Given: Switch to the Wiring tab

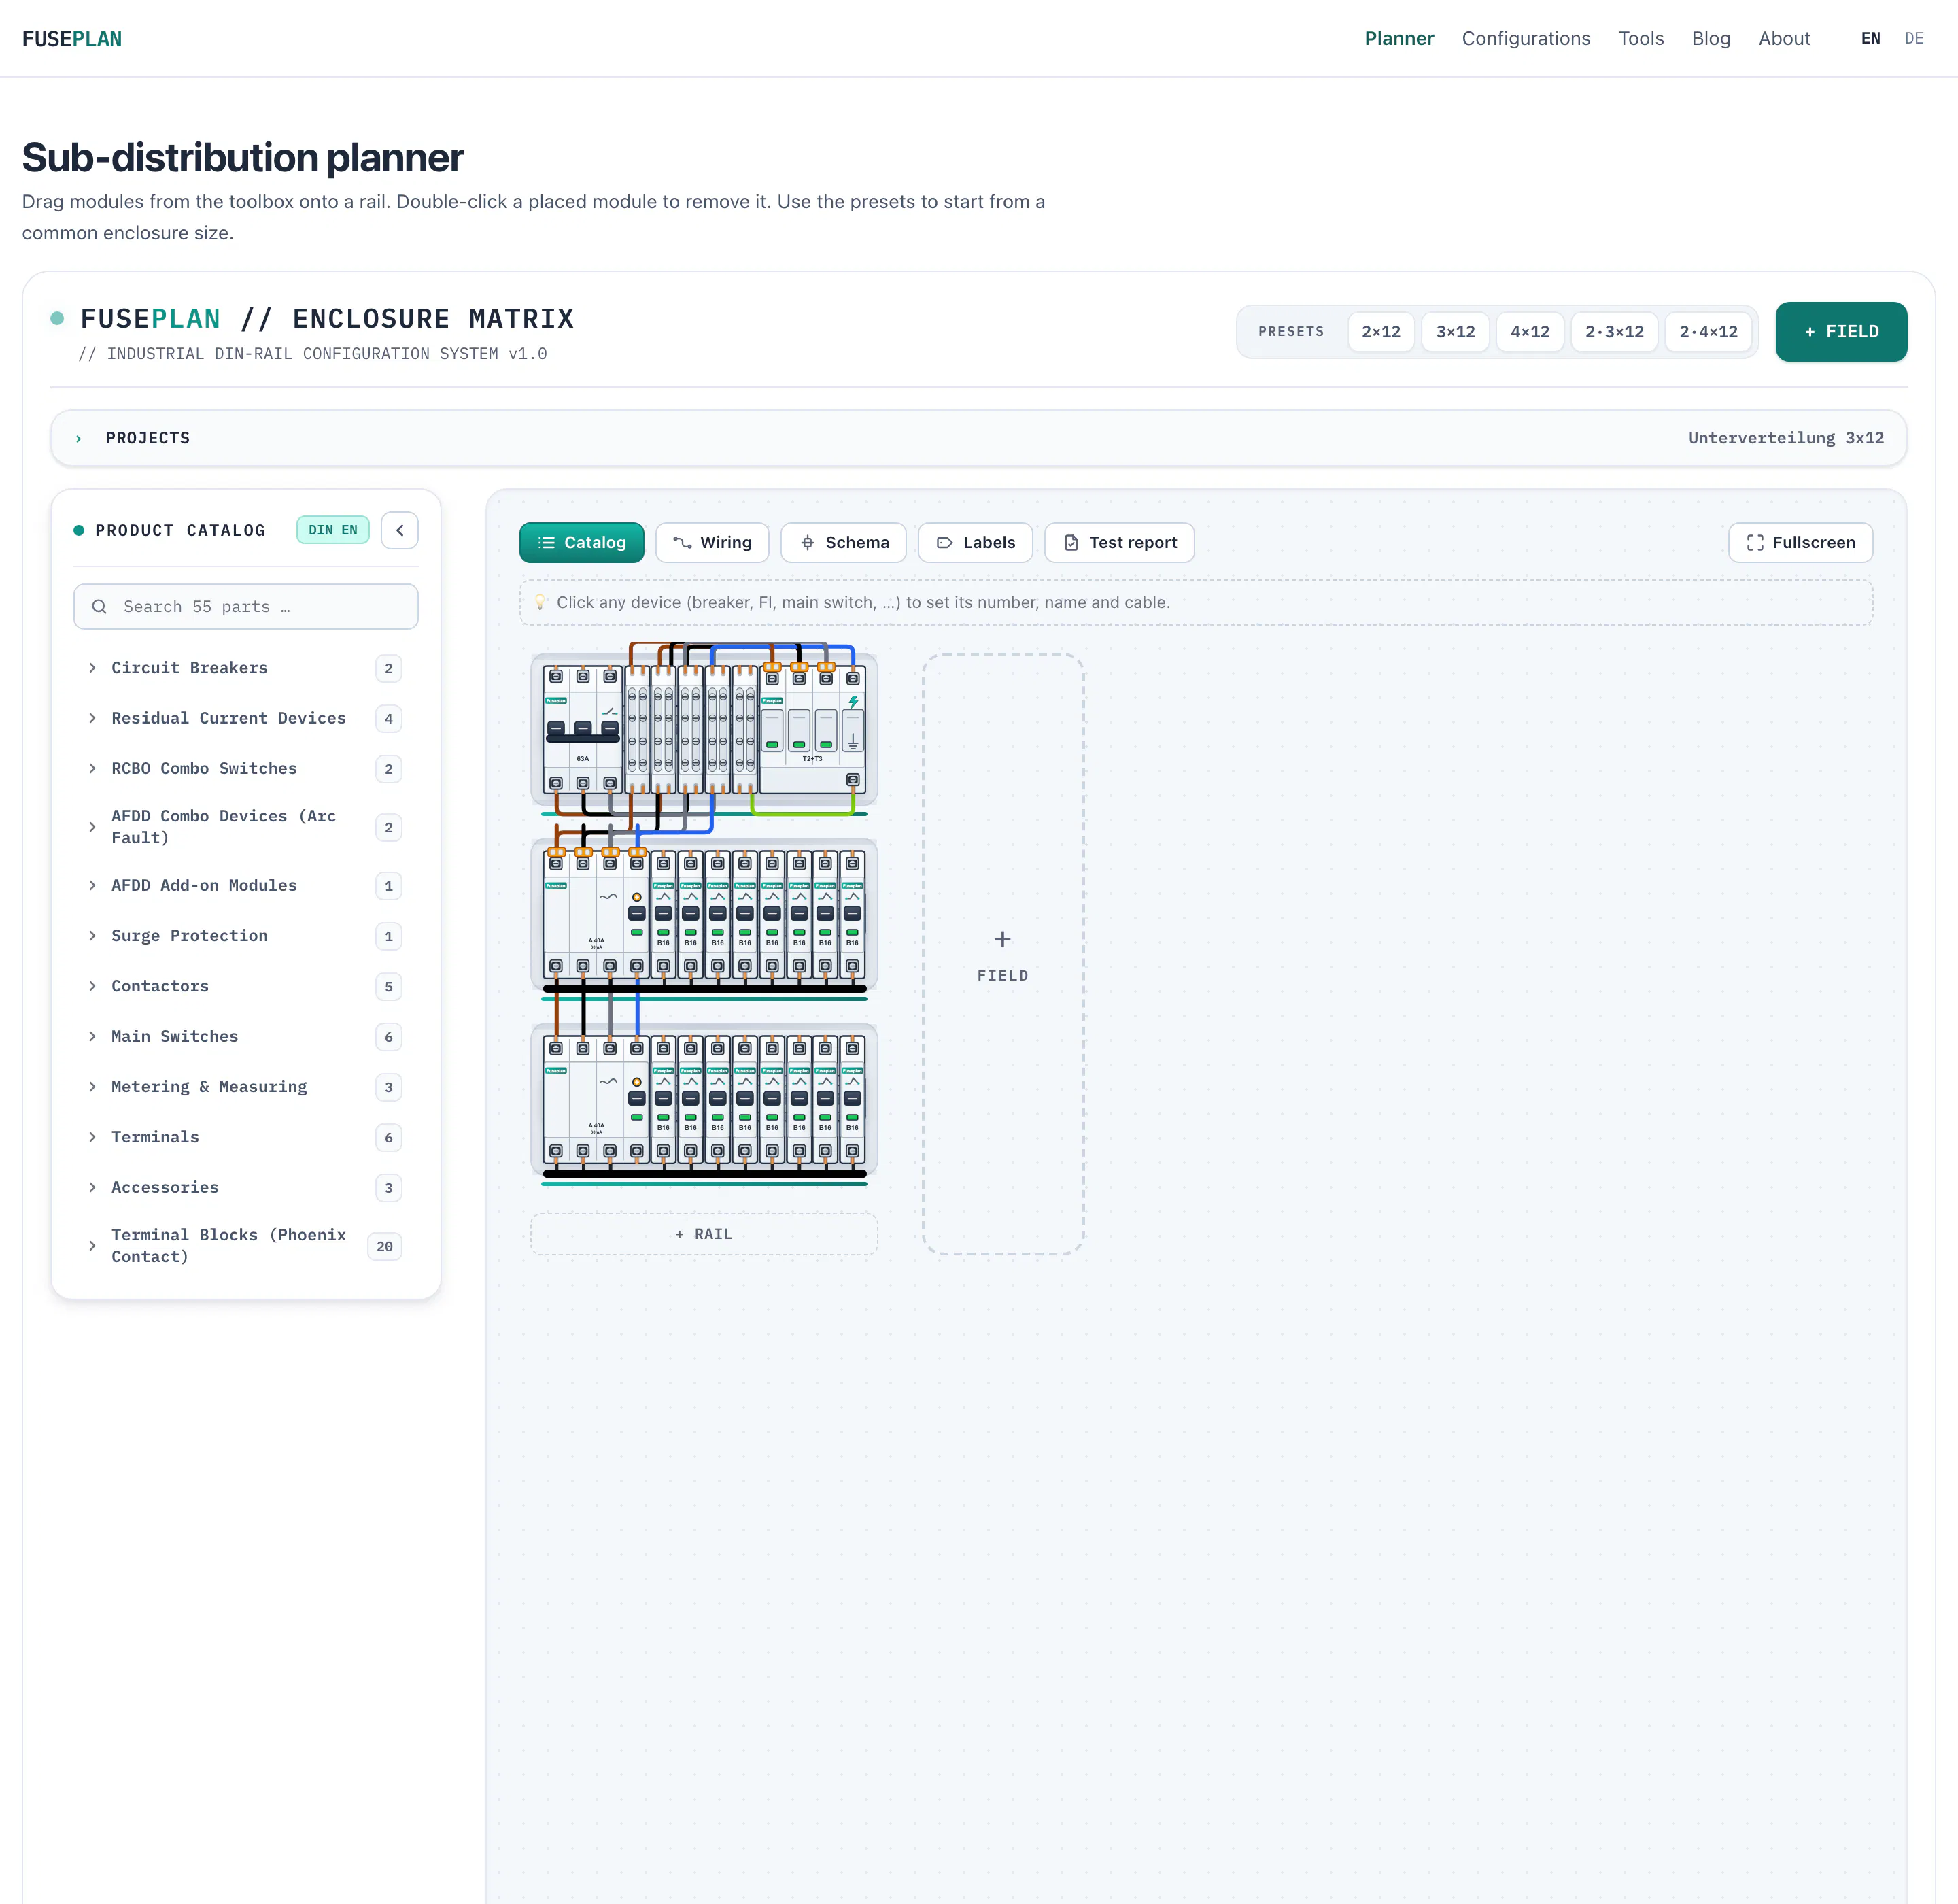Looking at the screenshot, I should pyautogui.click(x=712, y=542).
